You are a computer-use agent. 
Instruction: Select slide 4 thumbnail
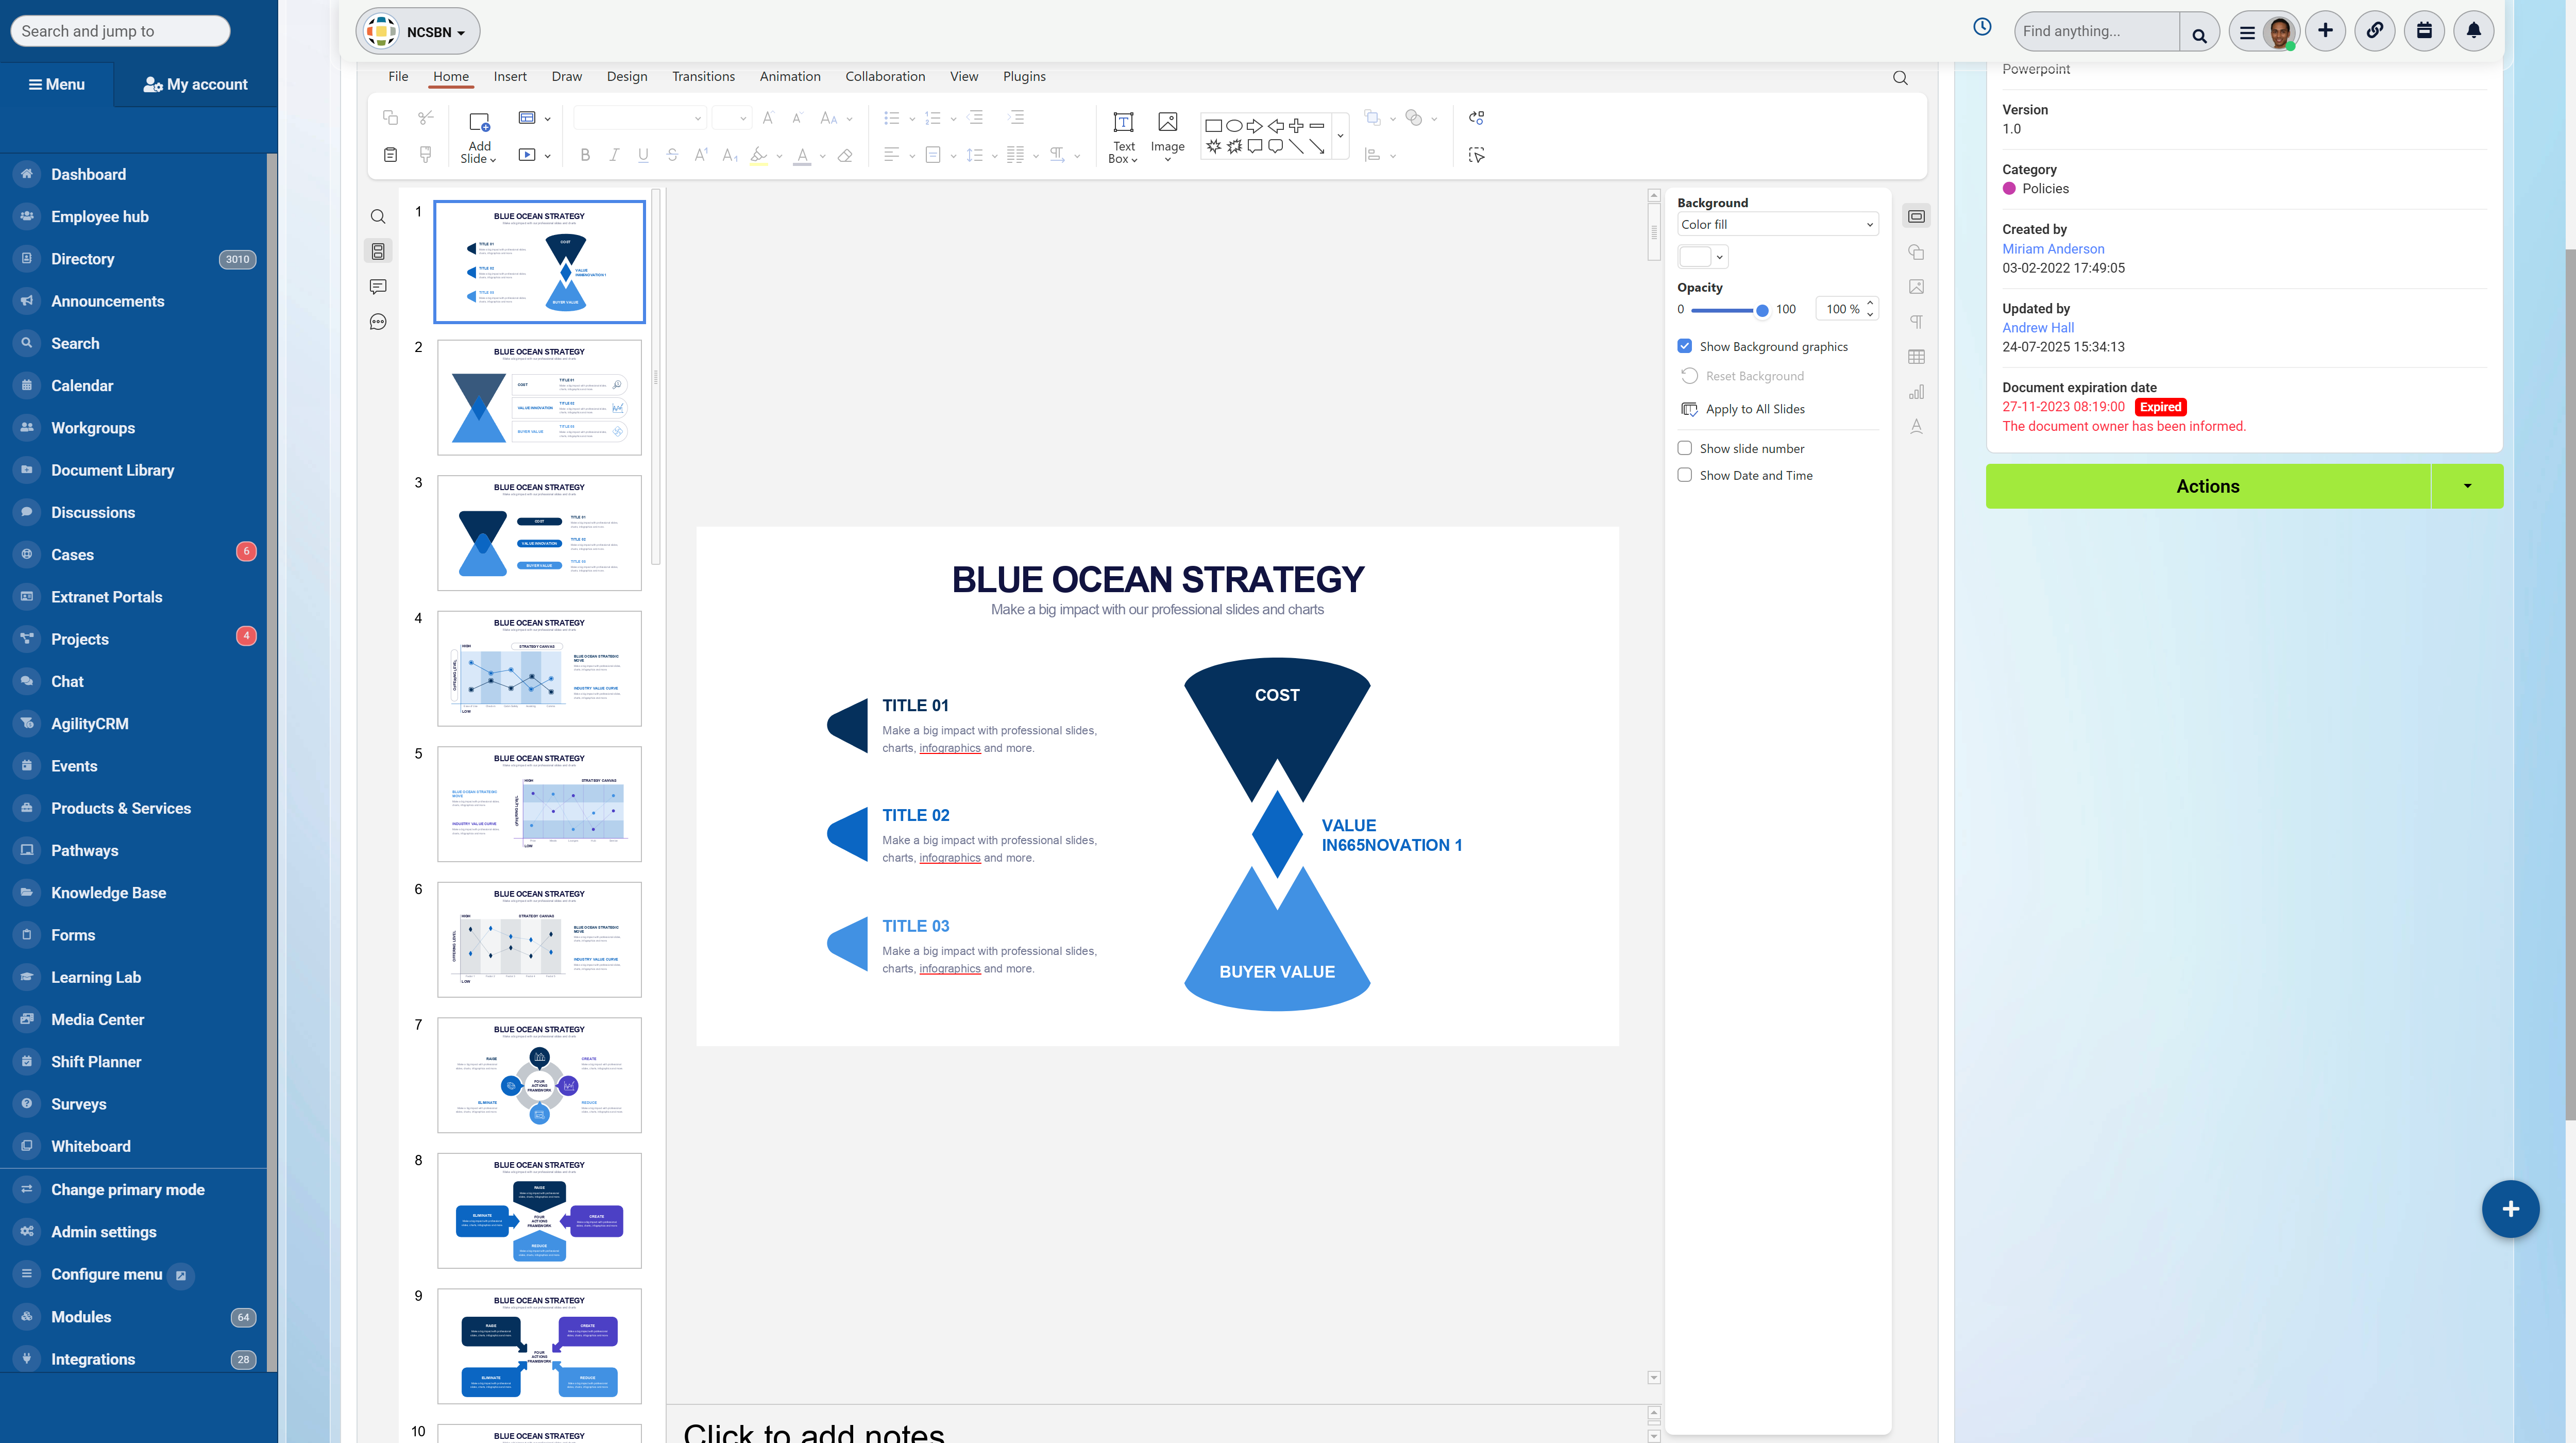tap(539, 668)
